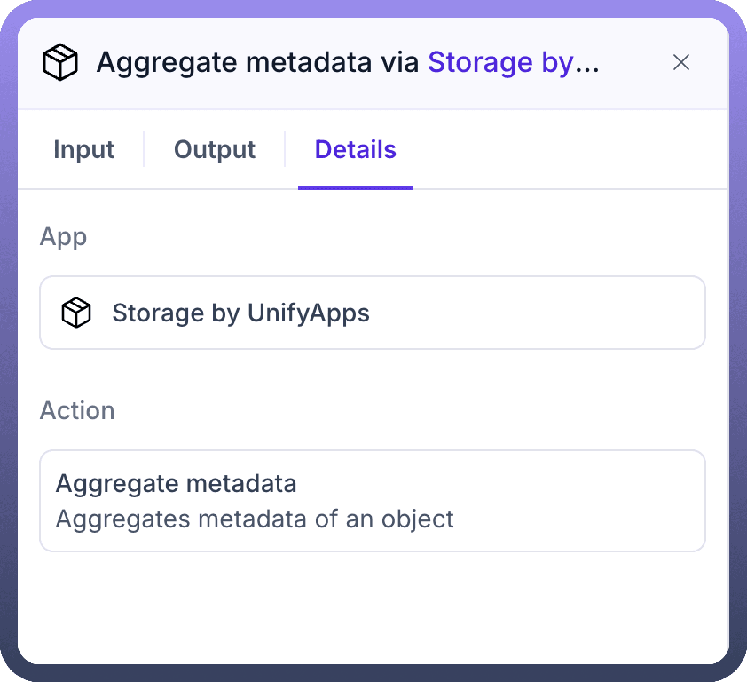The height and width of the screenshot is (682, 747).
Task: Click the divider between Output and Details tabs
Action: point(284,149)
